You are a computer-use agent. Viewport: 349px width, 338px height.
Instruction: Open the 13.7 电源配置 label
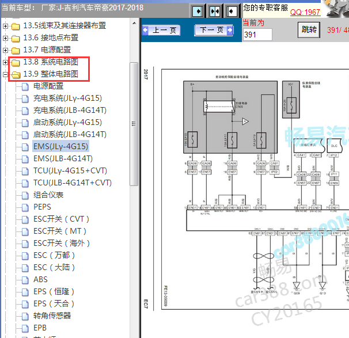pos(47,50)
